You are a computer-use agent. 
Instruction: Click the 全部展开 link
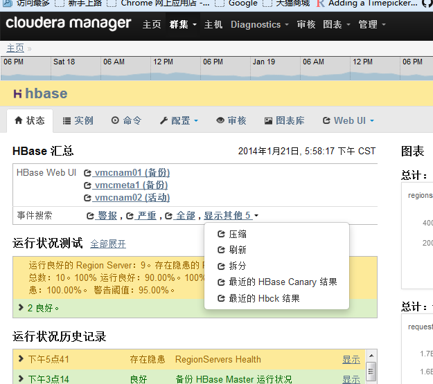(108, 244)
